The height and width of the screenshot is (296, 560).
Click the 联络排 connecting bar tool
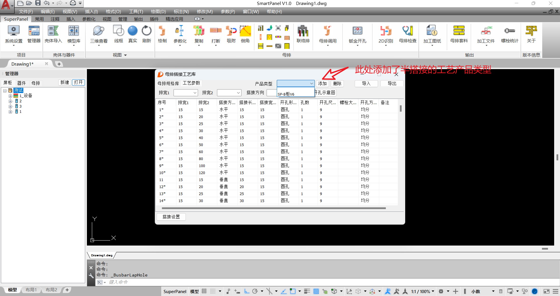point(303,35)
